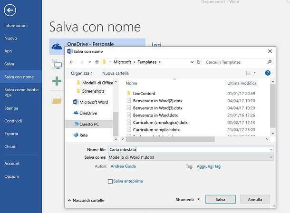Click file icon of Benvenuto in Word(2).dotx
The width and height of the screenshot is (290, 213).
(x=129, y=101)
